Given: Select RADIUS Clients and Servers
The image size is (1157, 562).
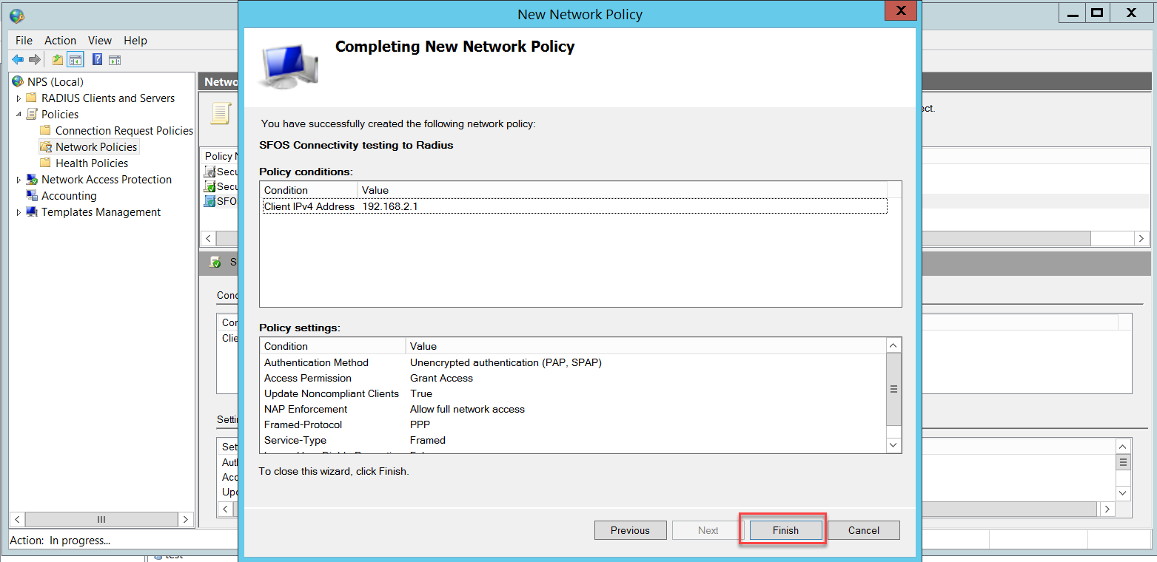Looking at the screenshot, I should (x=108, y=98).
